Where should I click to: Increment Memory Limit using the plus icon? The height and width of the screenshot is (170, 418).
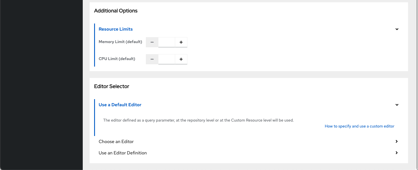(181, 42)
